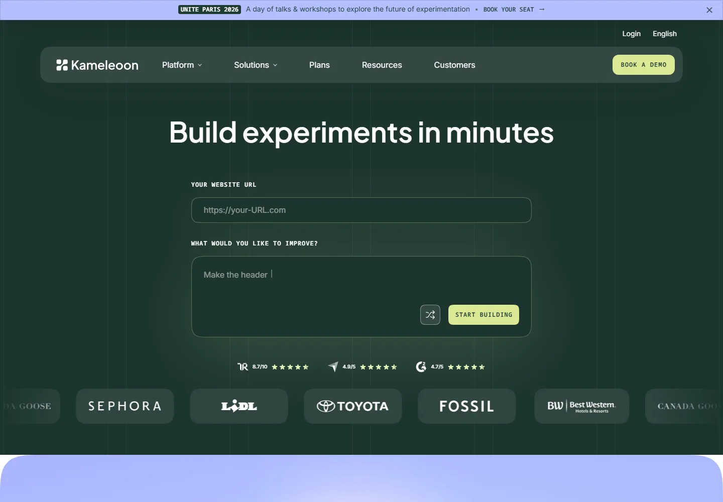Click the Fossil logo card
723x502 pixels.
(467, 406)
